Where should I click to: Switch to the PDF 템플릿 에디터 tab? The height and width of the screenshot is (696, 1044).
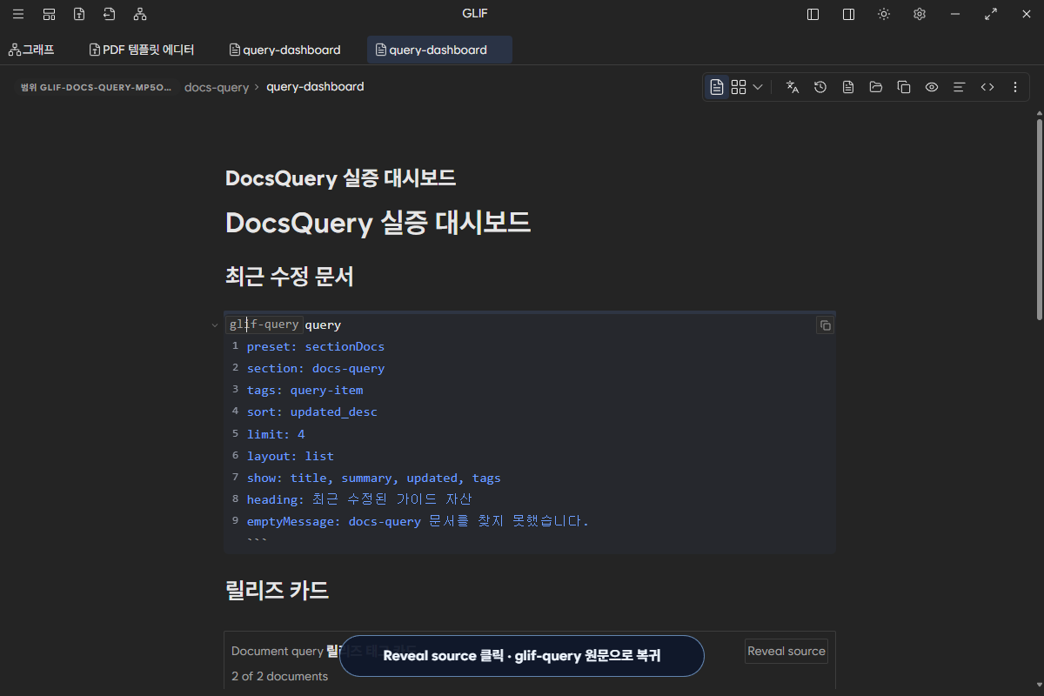(x=142, y=50)
